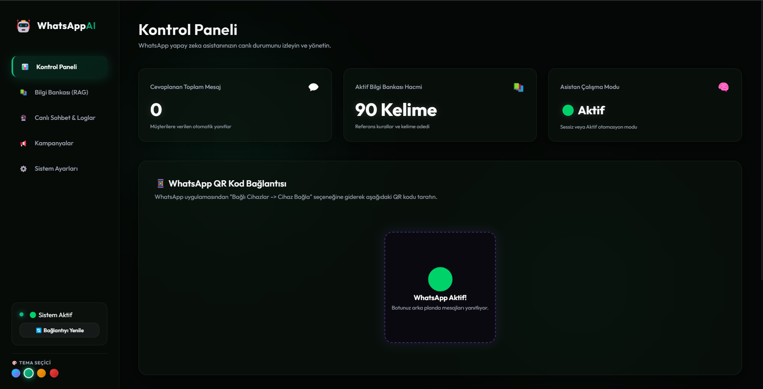The width and height of the screenshot is (763, 389).
Task: Click 'Botunuz arka planda mesajları yanıtlıyor.' text
Action: [x=440, y=308]
